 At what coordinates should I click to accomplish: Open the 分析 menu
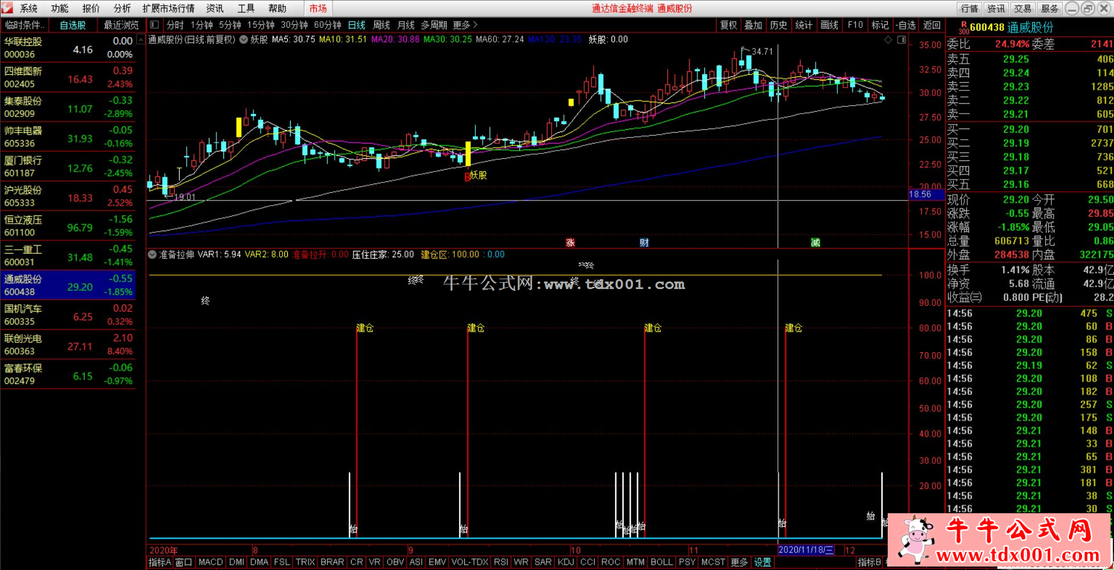(x=122, y=8)
